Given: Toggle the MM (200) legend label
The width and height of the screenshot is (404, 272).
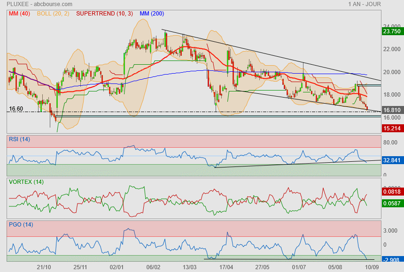Looking at the screenshot, I should click(152, 14).
